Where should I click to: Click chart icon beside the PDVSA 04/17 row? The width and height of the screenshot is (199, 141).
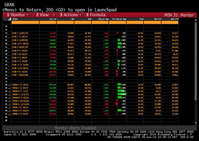[x=9, y=88]
